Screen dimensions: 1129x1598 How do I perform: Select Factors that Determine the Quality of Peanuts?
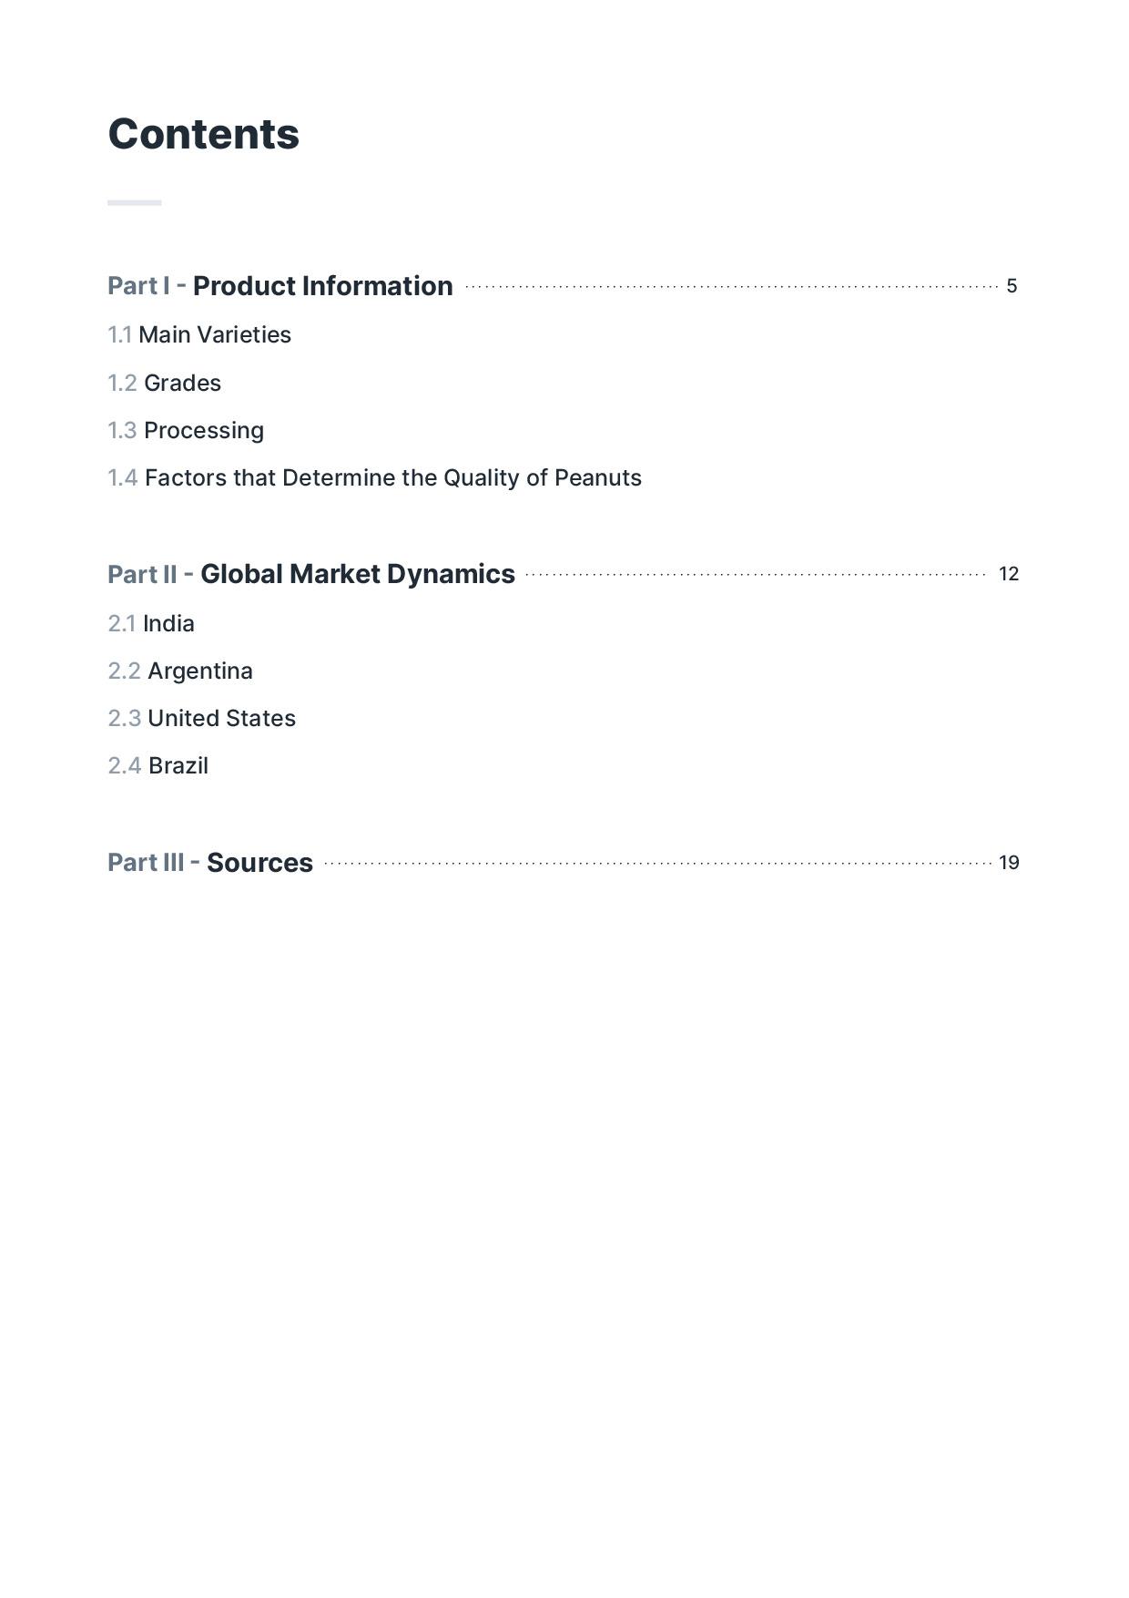tap(374, 478)
